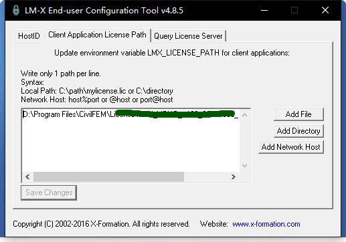
Task: Click the vertical scrollbar up arrow
Action: (x=244, y=115)
